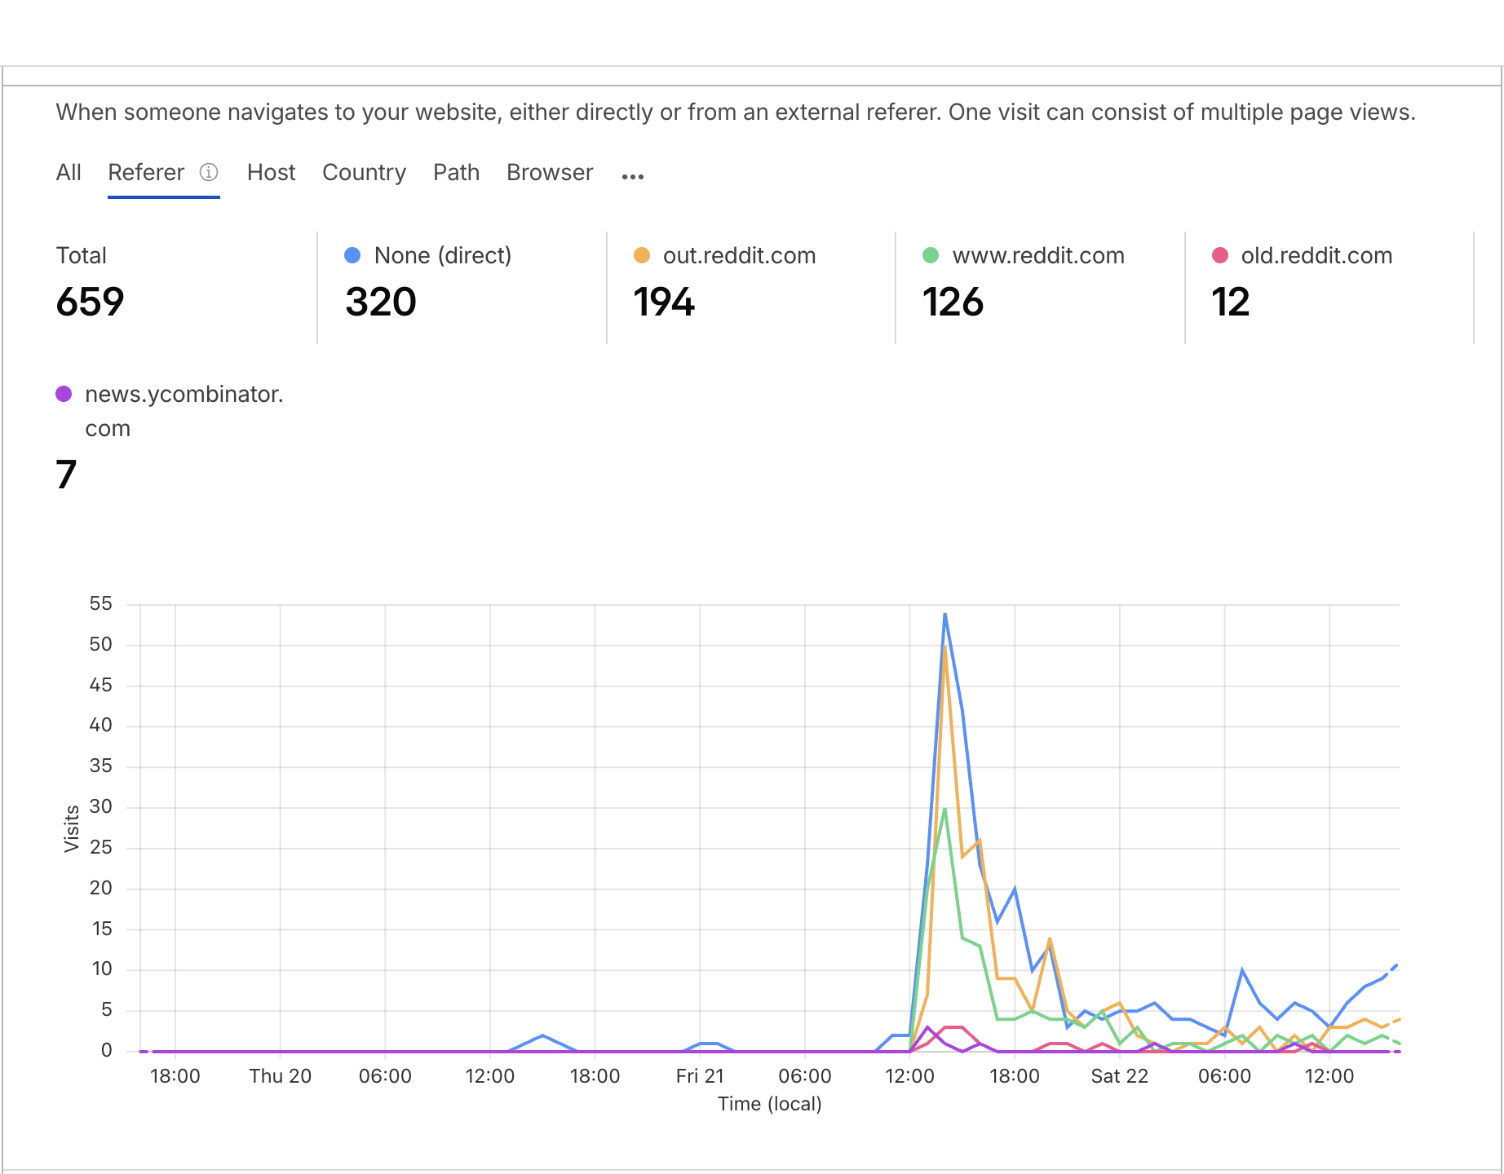Click the chart peak near 12:00 Friday

[x=944, y=616]
